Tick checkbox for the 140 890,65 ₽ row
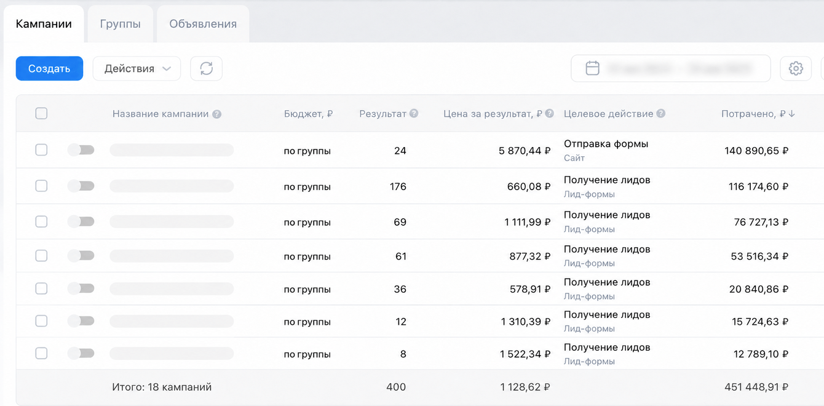 coord(41,150)
